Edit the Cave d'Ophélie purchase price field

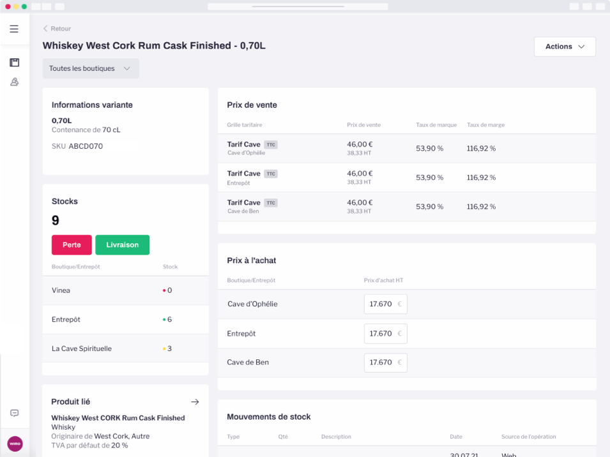click(x=385, y=304)
